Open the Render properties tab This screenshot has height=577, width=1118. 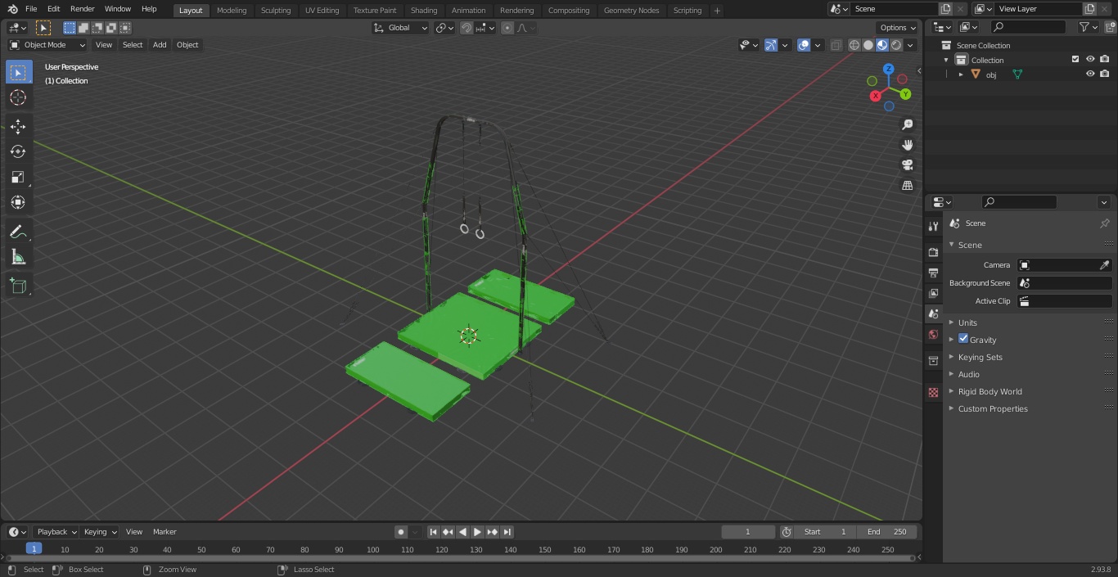point(933,252)
